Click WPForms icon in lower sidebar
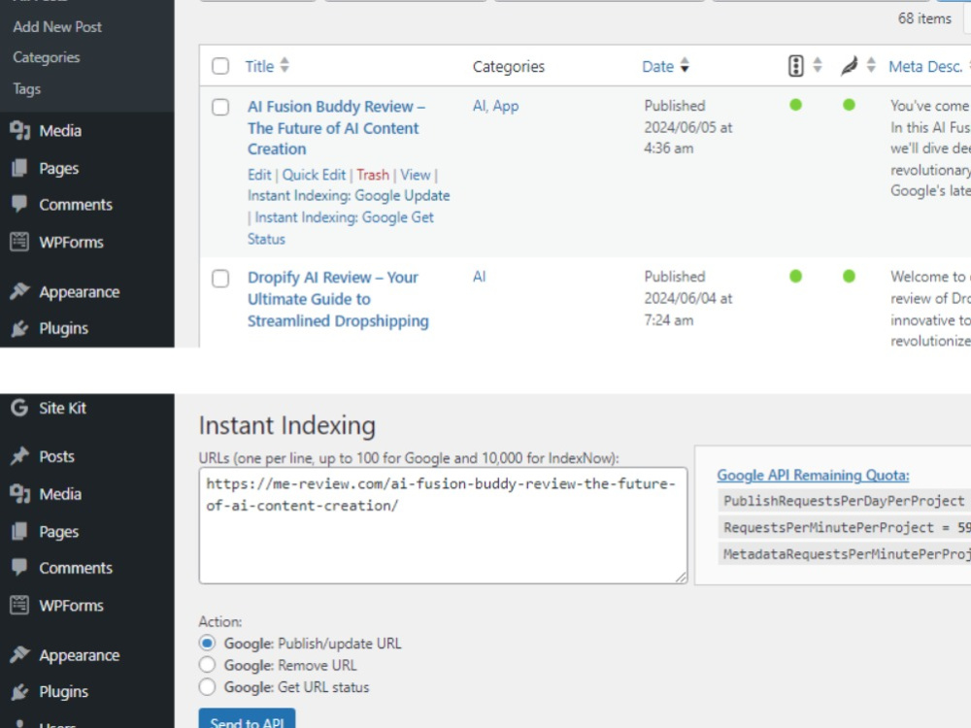 pos(19,605)
